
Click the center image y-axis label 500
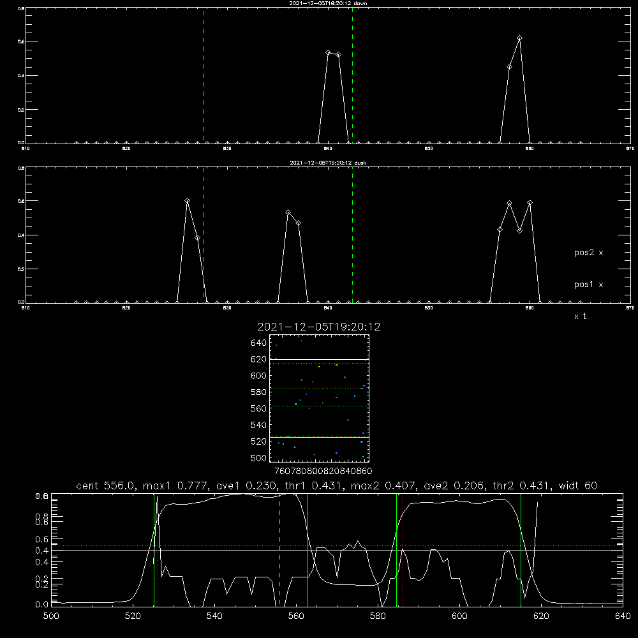click(x=259, y=458)
